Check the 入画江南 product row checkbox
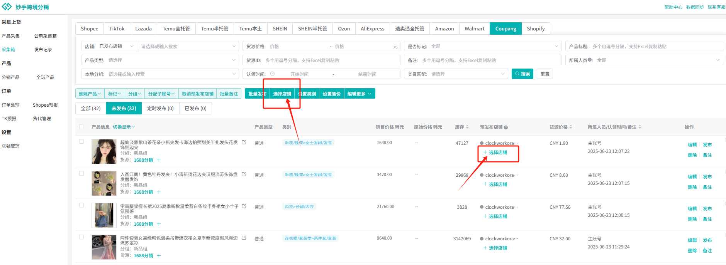The height and width of the screenshot is (265, 726). (81, 173)
